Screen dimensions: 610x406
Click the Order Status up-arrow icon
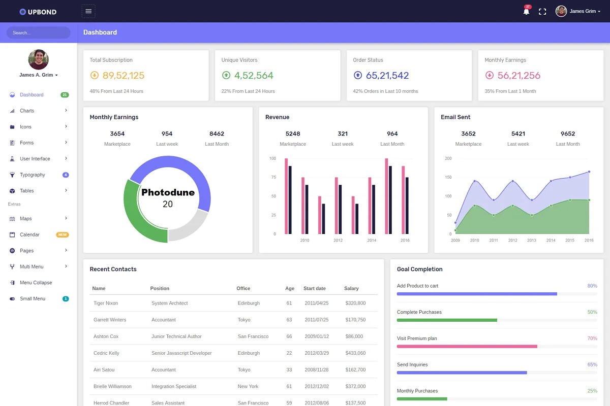tap(357, 75)
